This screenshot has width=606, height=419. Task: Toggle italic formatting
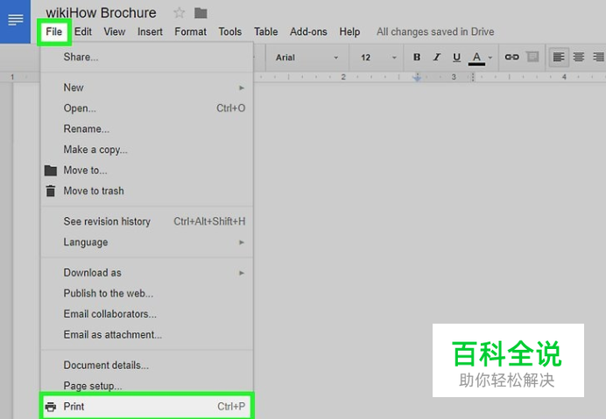[437, 57]
